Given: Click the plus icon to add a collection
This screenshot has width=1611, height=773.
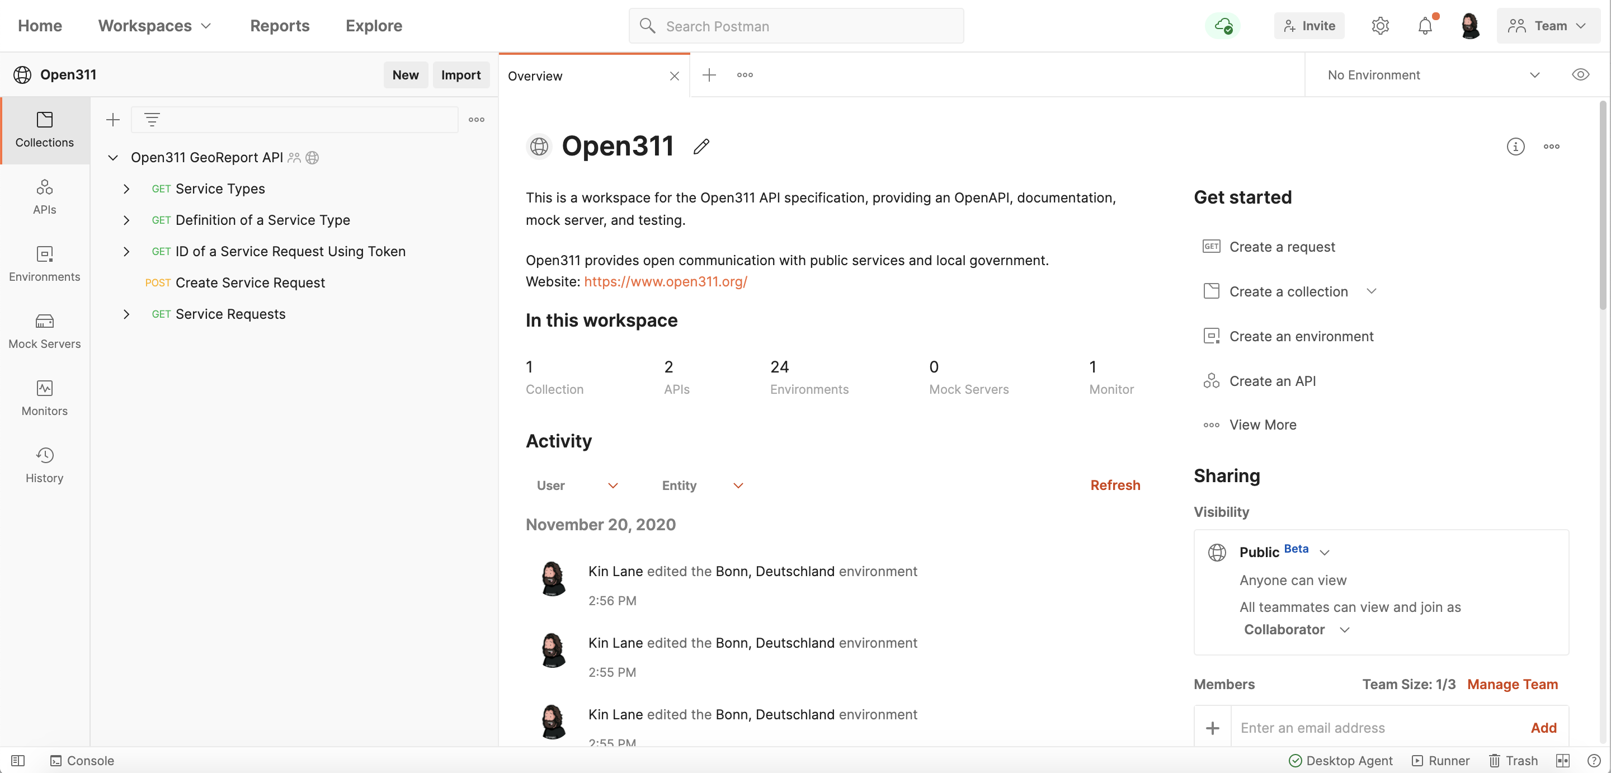Looking at the screenshot, I should click(113, 120).
